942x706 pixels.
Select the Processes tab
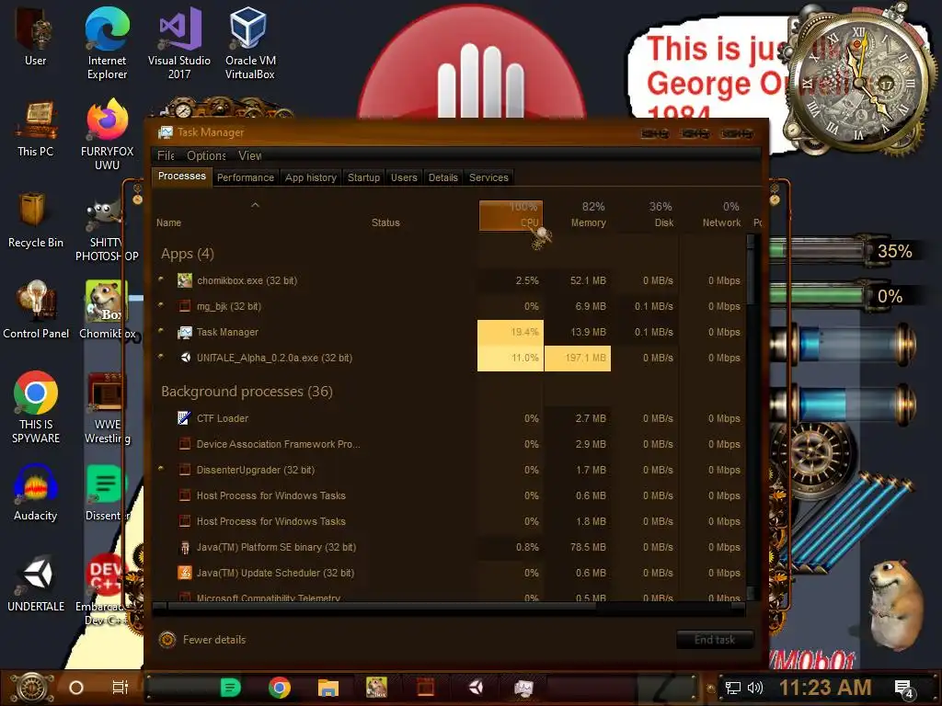[181, 176]
